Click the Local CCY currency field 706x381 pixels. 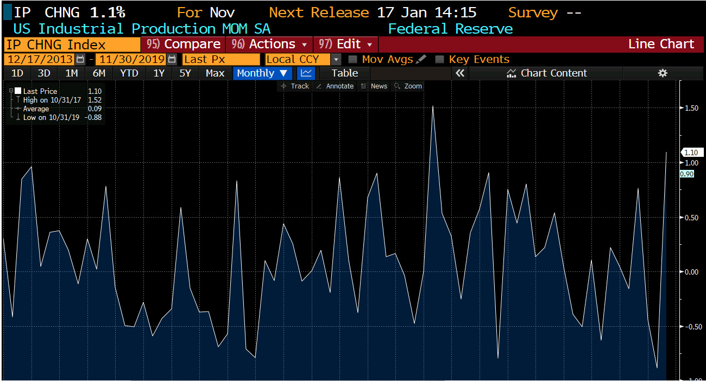[298, 59]
